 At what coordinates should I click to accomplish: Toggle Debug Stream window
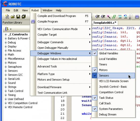pos(113,114)
